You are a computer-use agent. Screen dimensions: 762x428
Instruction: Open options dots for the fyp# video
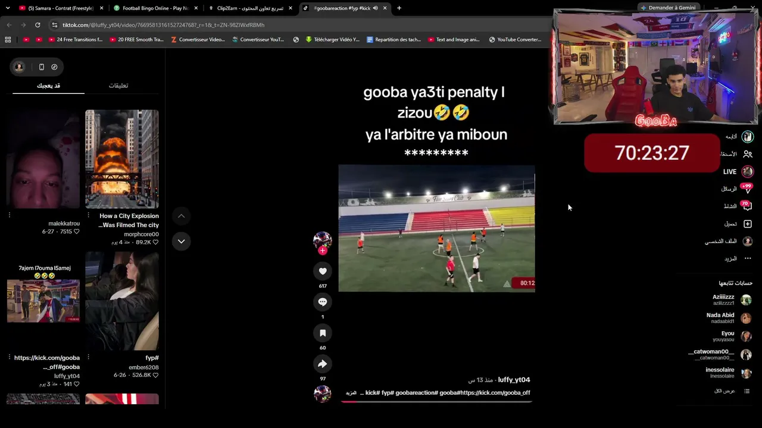(88, 357)
